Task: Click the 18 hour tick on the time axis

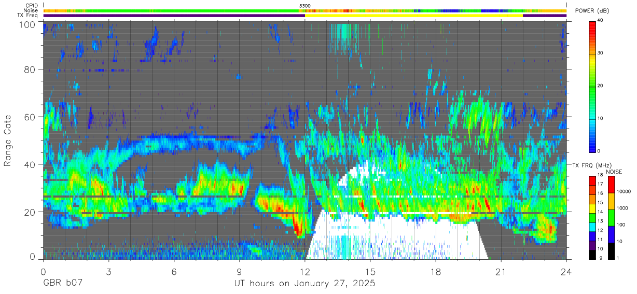Action: coord(436,271)
